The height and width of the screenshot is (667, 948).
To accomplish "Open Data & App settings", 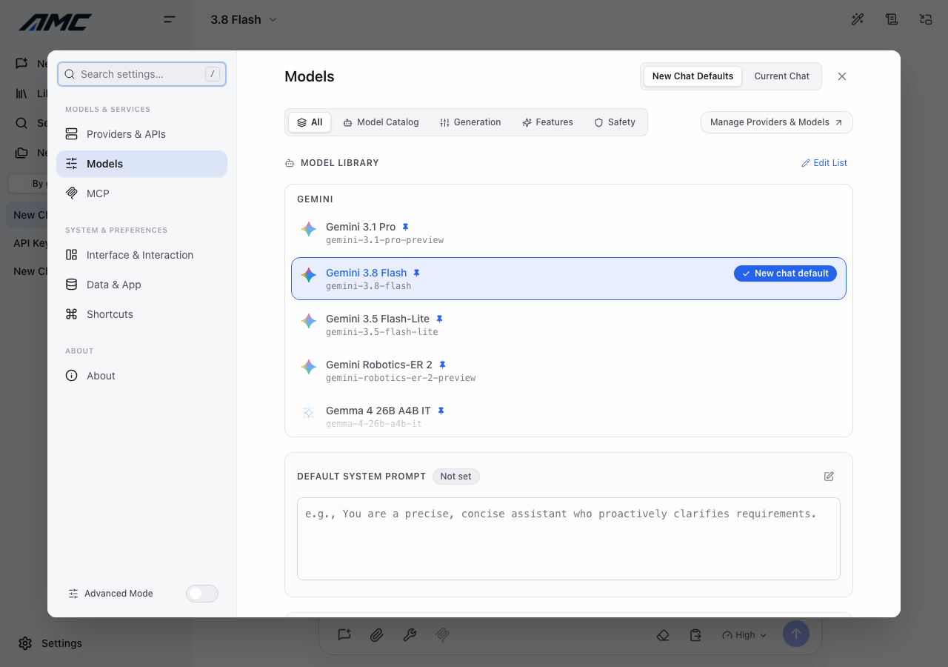I will (141, 285).
